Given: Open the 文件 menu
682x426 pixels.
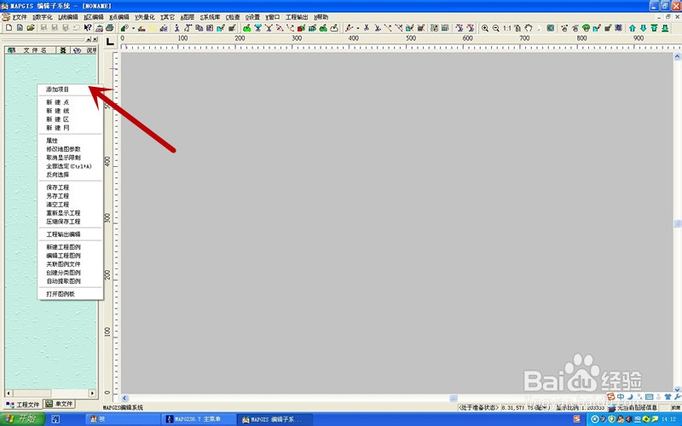Looking at the screenshot, I should pos(20,17).
